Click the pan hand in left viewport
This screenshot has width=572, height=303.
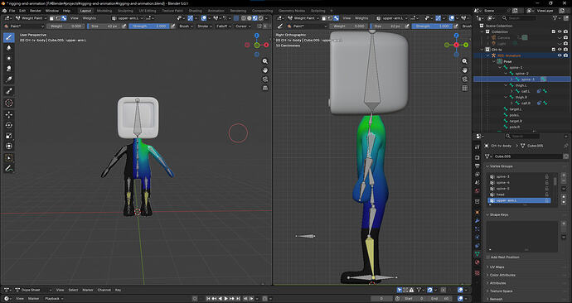coord(265,70)
